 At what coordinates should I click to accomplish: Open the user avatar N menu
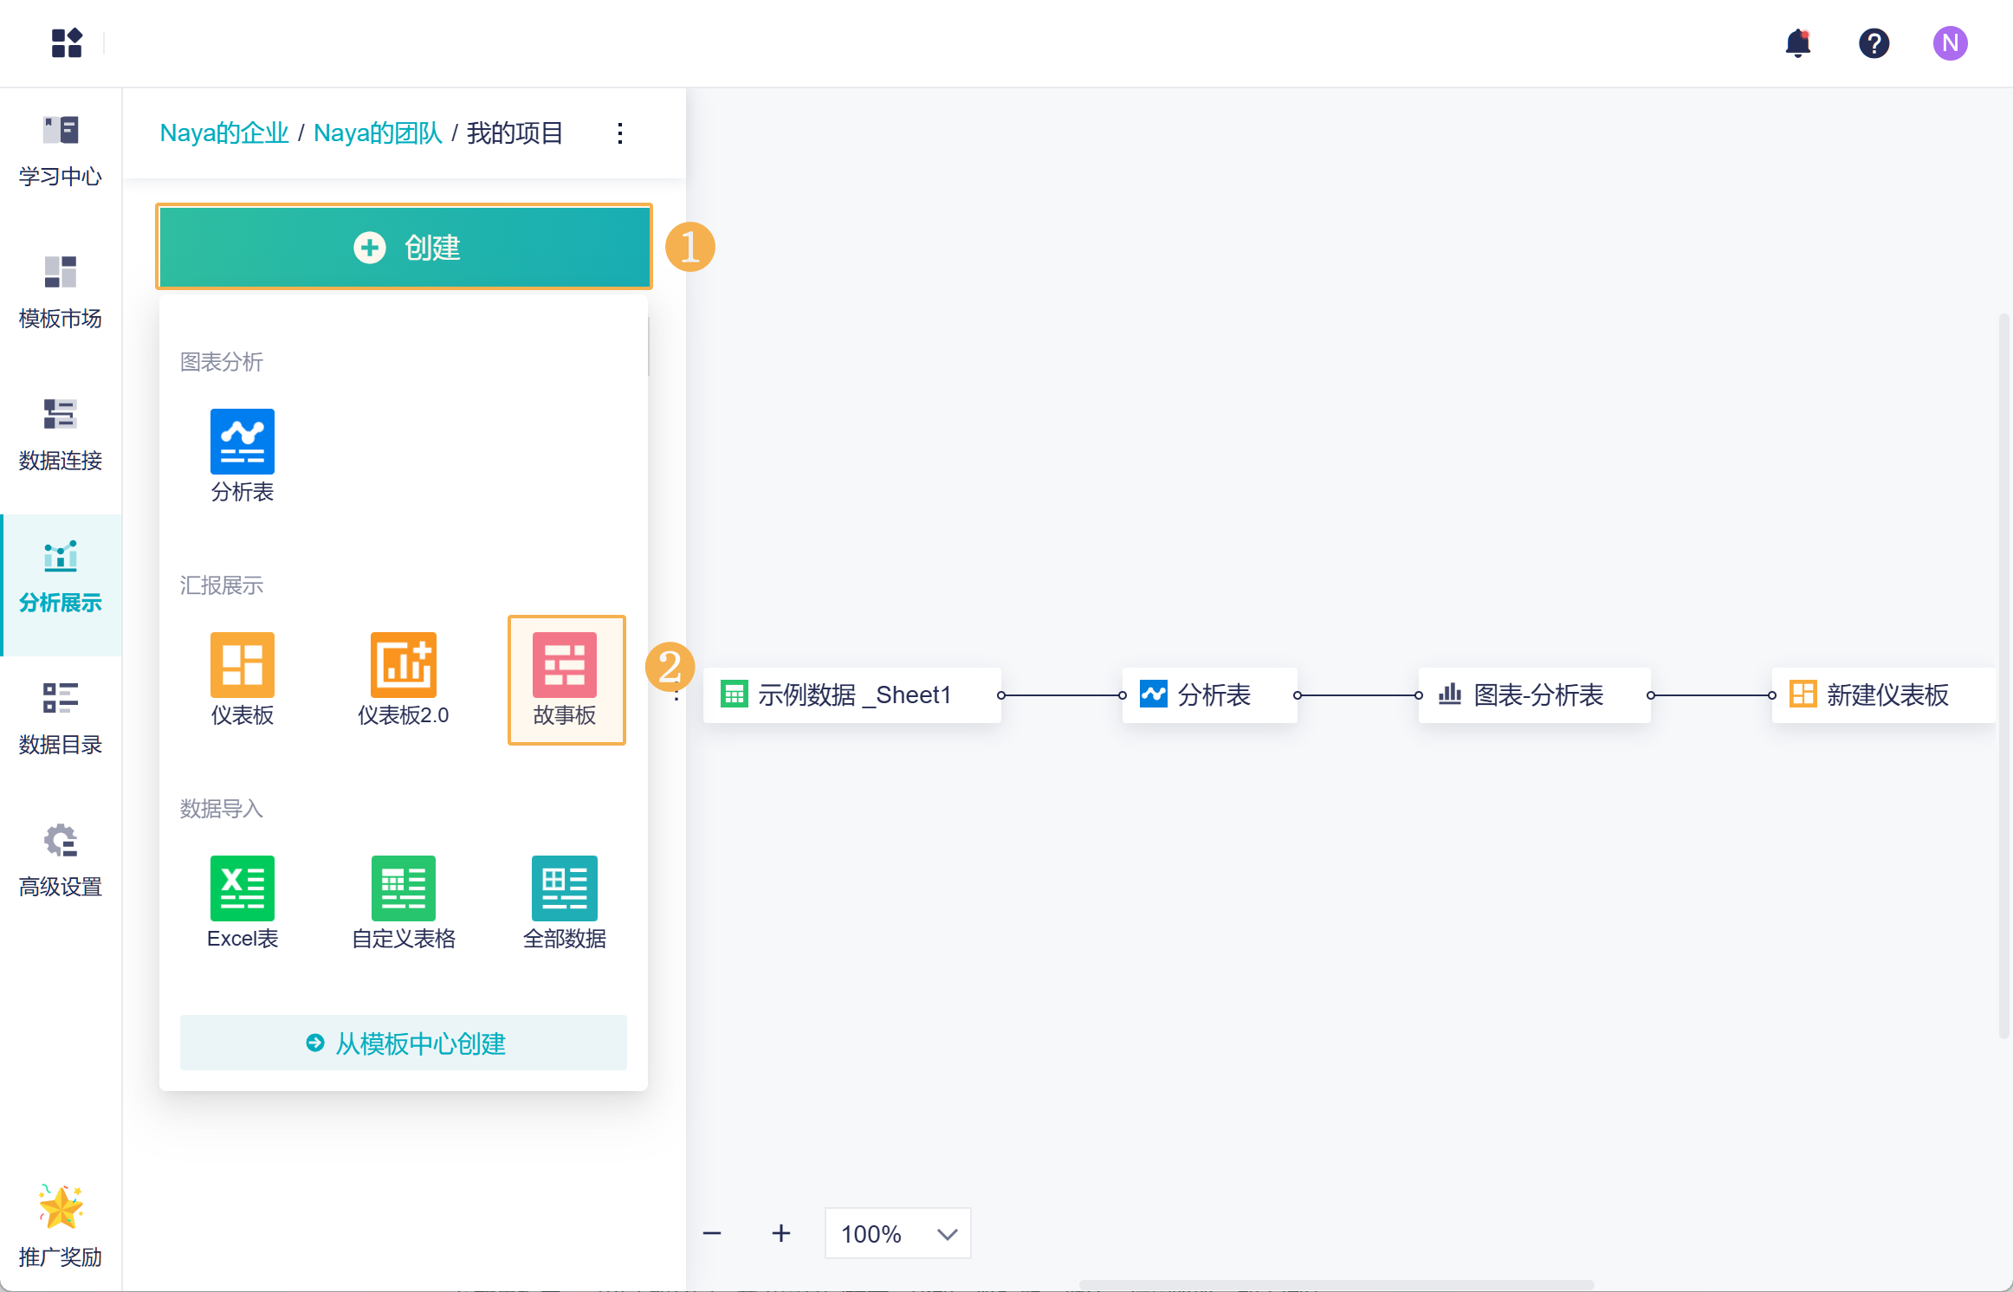[x=1950, y=42]
